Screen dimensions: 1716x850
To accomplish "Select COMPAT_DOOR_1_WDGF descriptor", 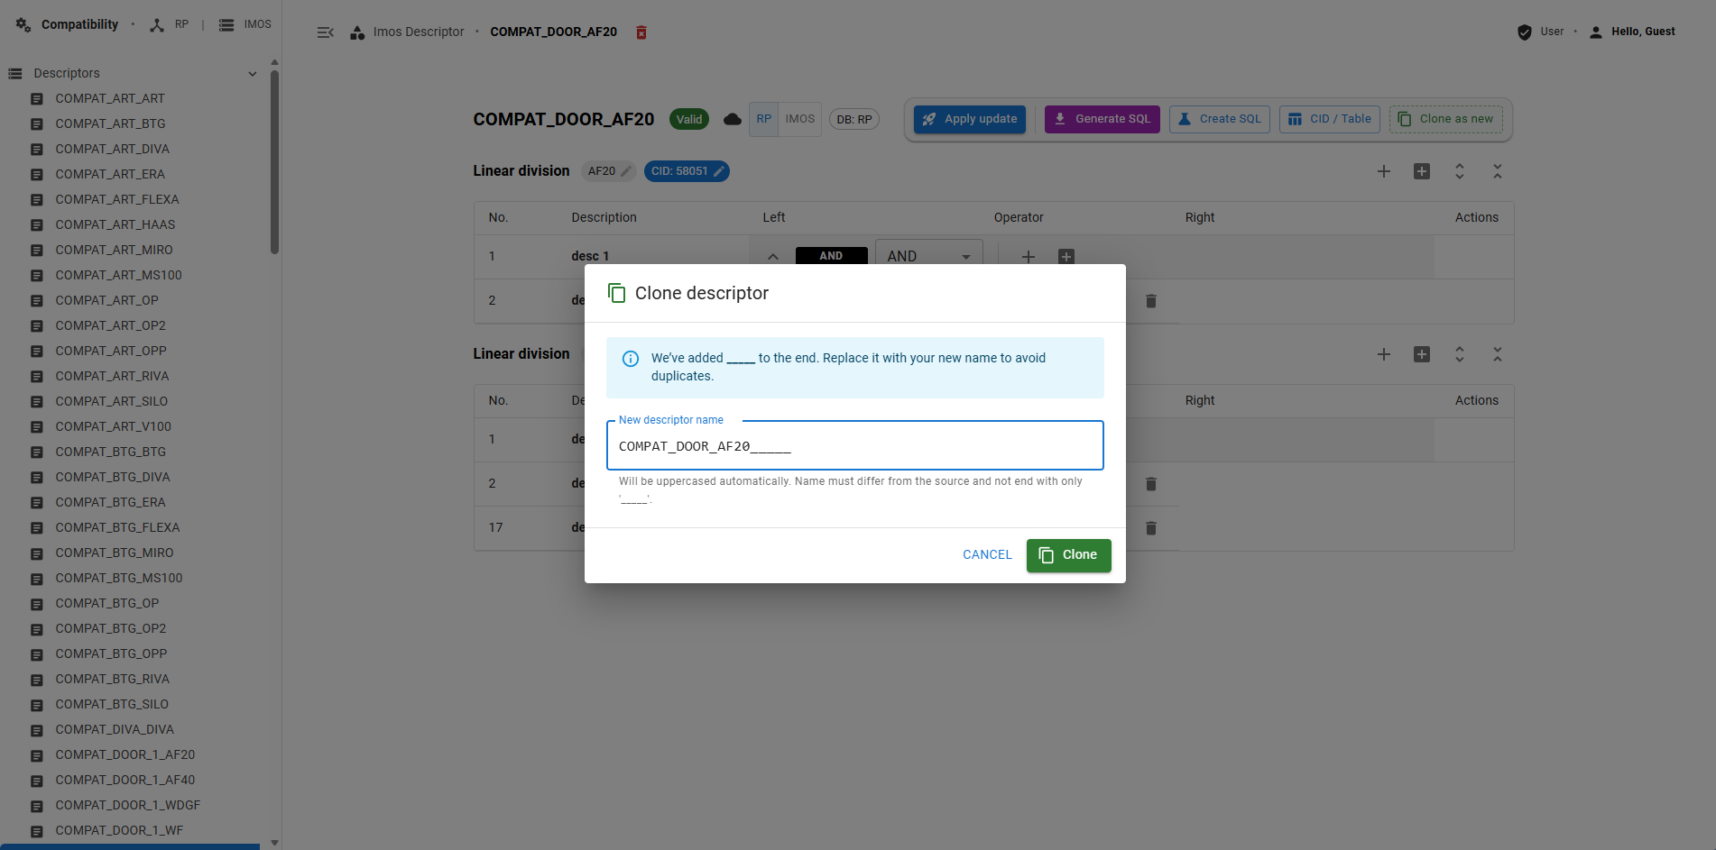I will pyautogui.click(x=128, y=806).
